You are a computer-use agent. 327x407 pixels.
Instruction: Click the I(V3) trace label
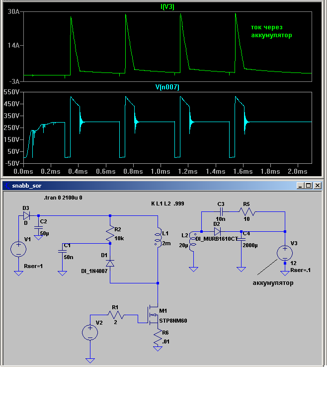tap(167, 7)
